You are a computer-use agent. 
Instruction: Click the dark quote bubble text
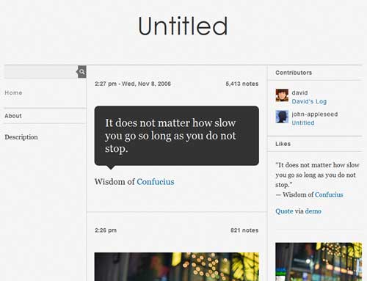[170, 136]
